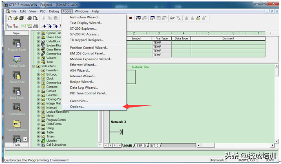Screen dimensions: 281x164
Task: Click the Chart Status toolbar icon
Action: coord(153,18)
